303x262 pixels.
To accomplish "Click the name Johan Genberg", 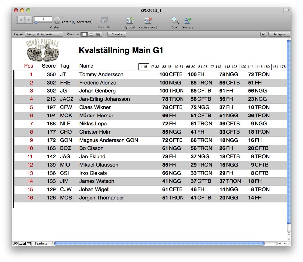I will (97, 91).
